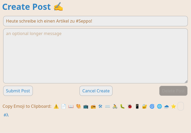Copy the ladybug emoji
Image resolution: width=191 pixels, height=133 pixels.
(130, 106)
